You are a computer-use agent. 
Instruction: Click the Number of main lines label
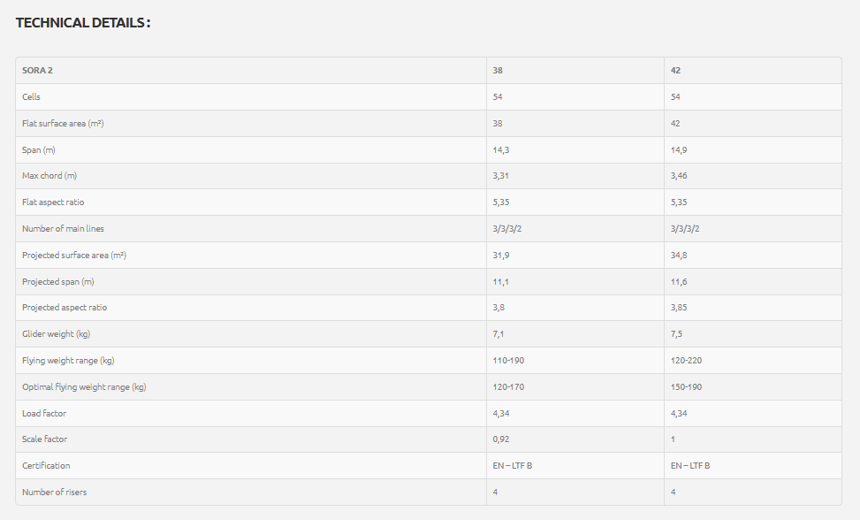(63, 229)
